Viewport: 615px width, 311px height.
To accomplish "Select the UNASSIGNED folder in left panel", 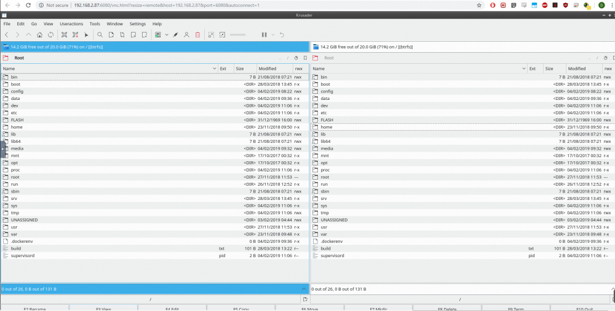I will [x=154, y=220].
